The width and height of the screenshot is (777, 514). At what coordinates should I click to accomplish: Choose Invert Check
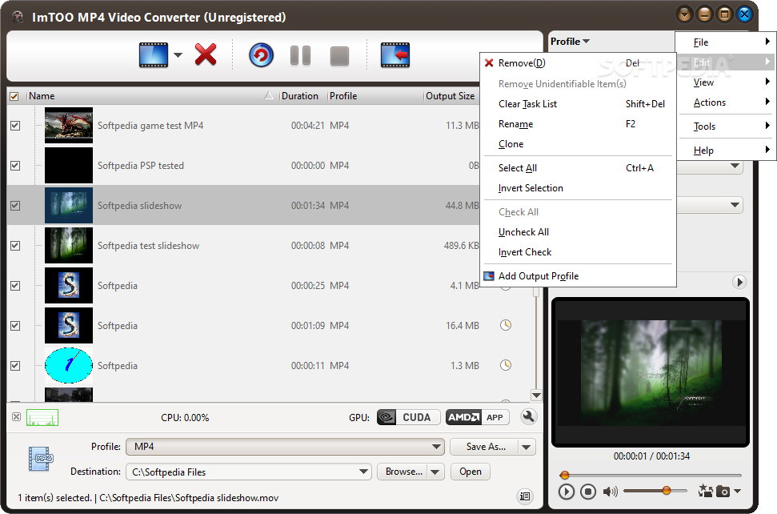pyautogui.click(x=578, y=251)
